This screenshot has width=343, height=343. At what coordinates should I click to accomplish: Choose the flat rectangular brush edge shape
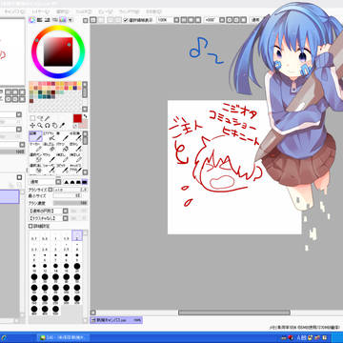[x=85, y=182]
